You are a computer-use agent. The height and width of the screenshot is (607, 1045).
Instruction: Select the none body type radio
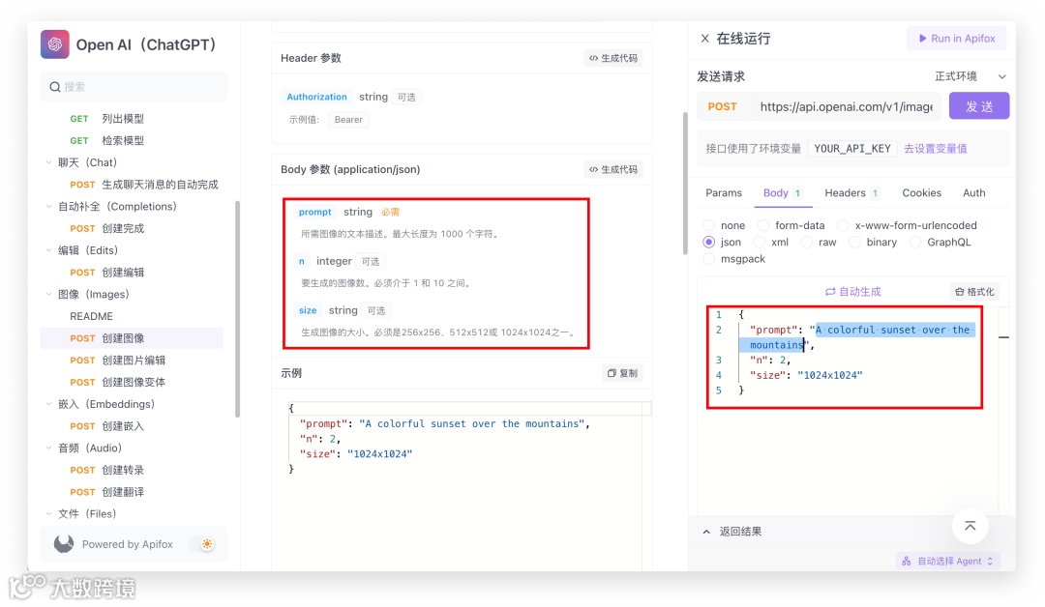(x=709, y=225)
